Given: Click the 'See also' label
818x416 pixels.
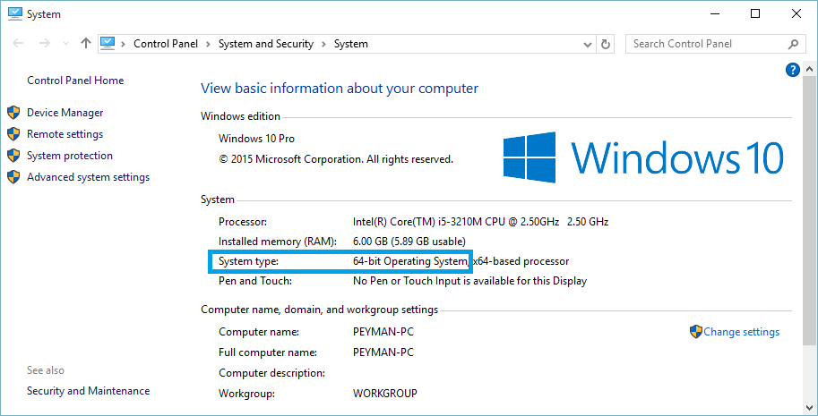Looking at the screenshot, I should [x=46, y=370].
